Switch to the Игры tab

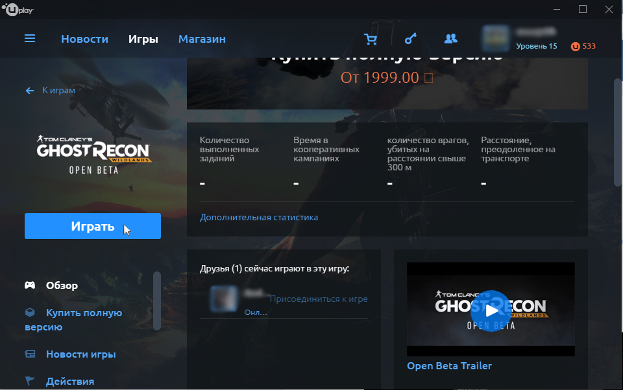click(x=143, y=39)
